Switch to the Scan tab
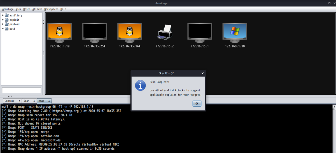The image size is (336, 153). click(x=29, y=101)
